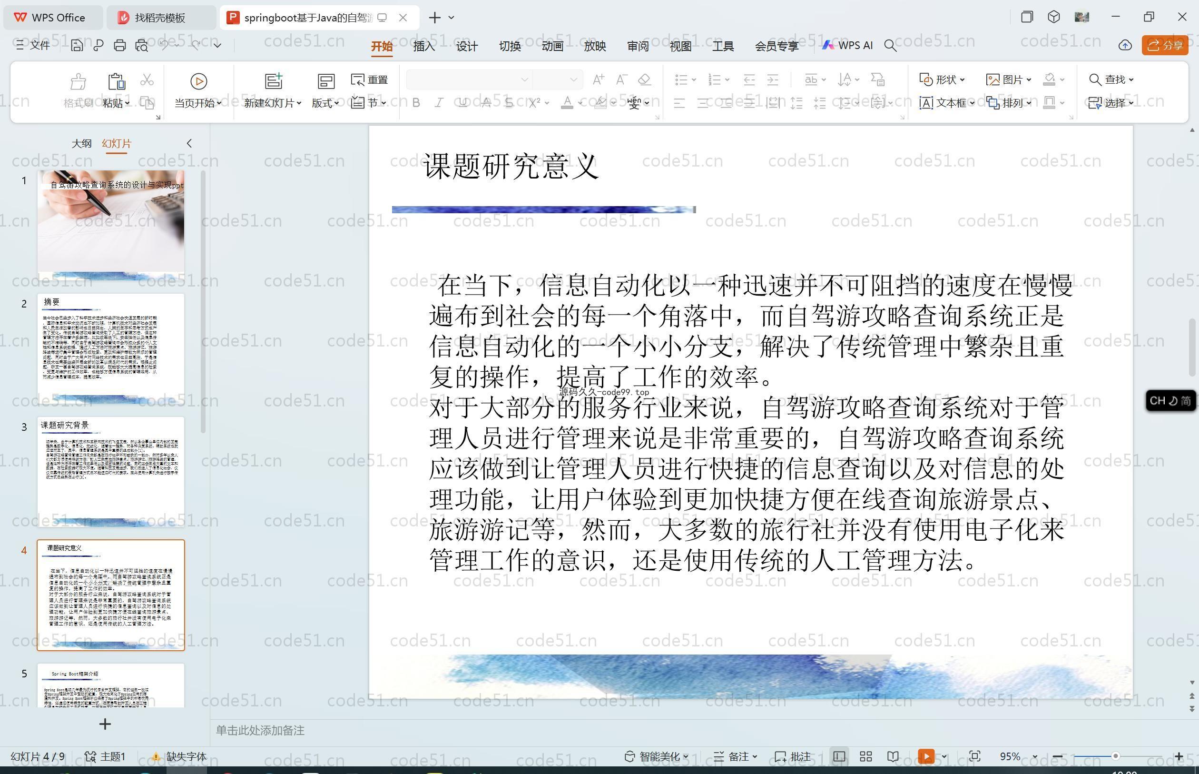Image resolution: width=1199 pixels, height=774 pixels.
Task: Open the 文件 File menu
Action: [33, 45]
